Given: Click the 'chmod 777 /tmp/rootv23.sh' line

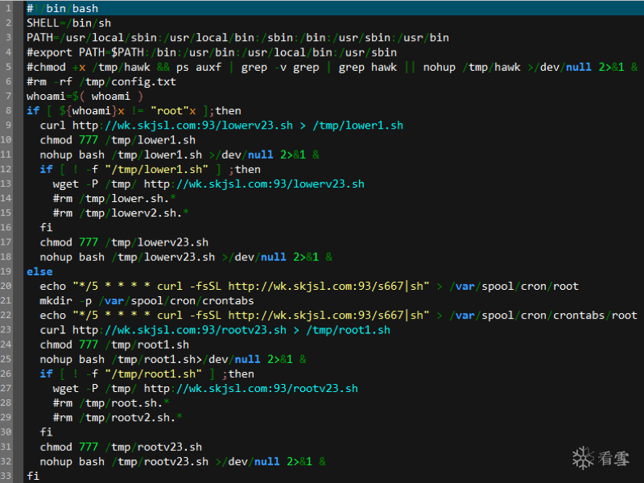Looking at the screenshot, I should 121,447.
